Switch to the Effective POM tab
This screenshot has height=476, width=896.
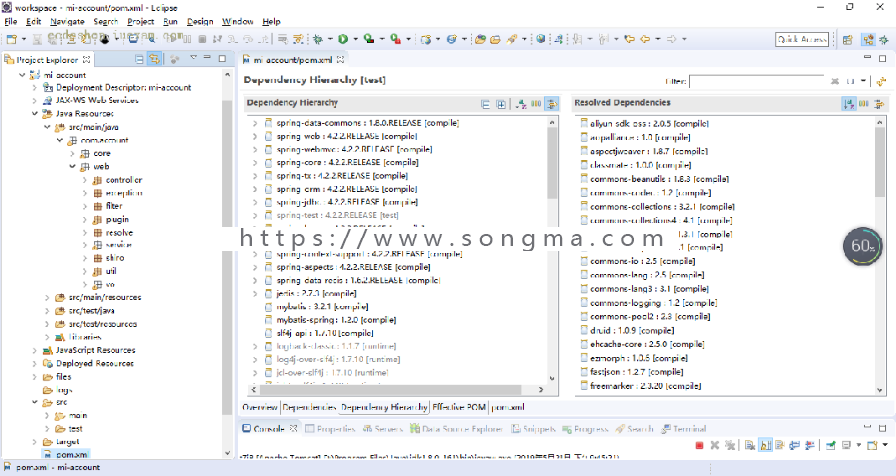click(x=459, y=407)
